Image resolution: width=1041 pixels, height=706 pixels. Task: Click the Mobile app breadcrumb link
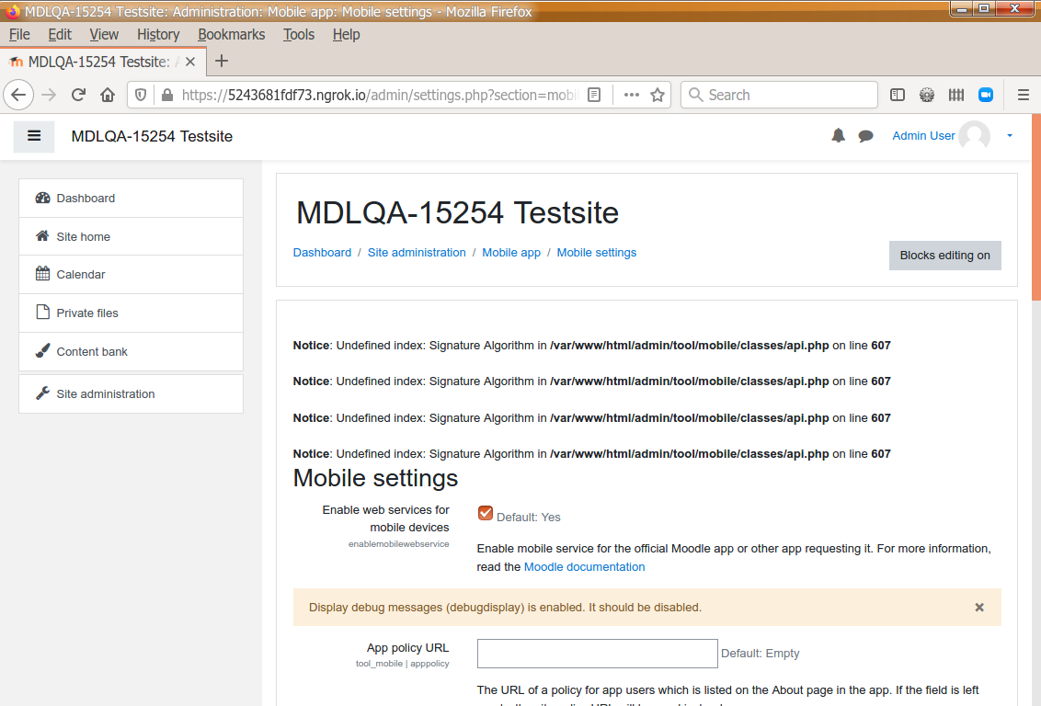click(x=511, y=253)
